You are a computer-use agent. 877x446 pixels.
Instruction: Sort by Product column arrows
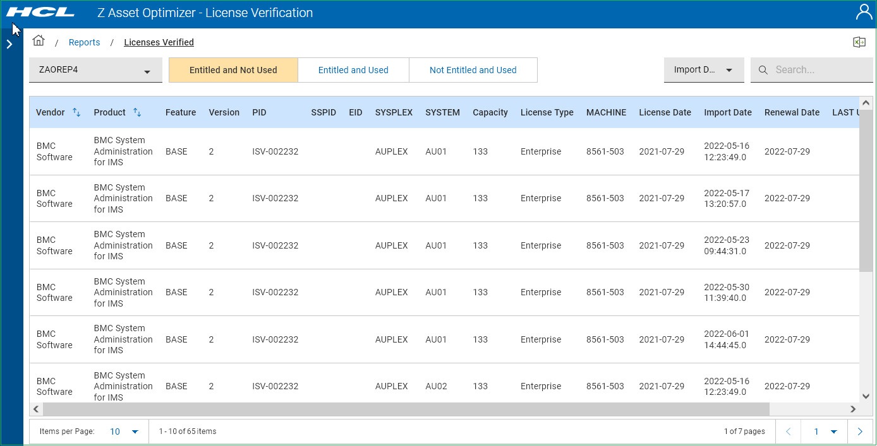[137, 112]
